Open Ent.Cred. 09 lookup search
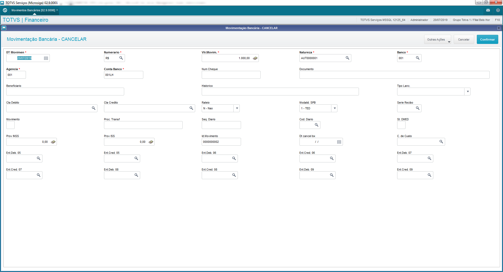 coord(429,175)
